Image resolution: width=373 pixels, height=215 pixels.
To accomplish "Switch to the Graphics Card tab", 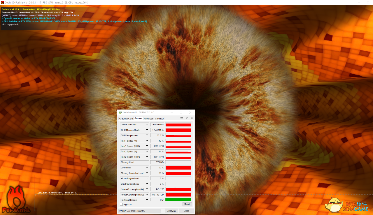I will pyautogui.click(x=126, y=119).
